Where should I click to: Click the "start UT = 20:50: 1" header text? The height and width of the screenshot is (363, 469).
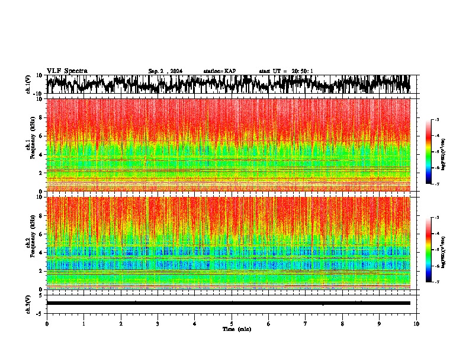[x=286, y=71]
